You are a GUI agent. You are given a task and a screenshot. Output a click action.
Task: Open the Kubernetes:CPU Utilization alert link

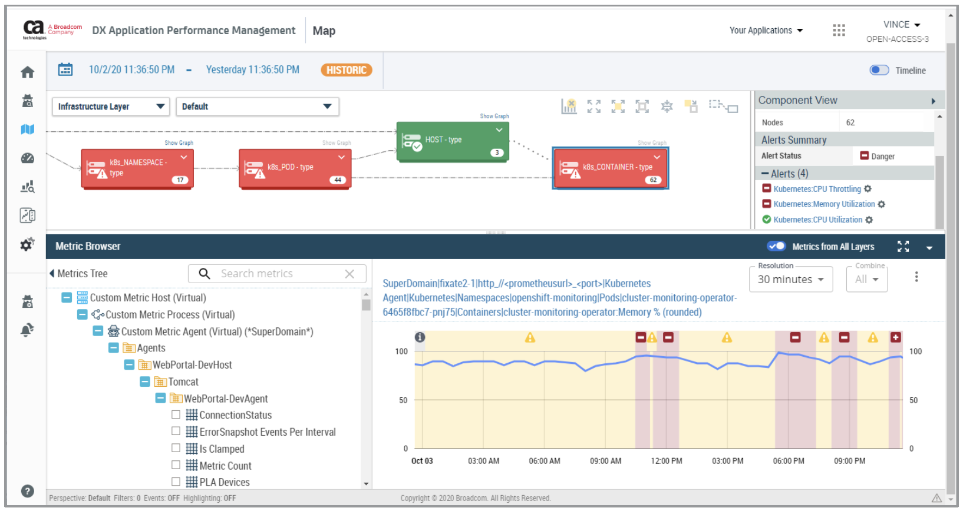pyautogui.click(x=817, y=220)
